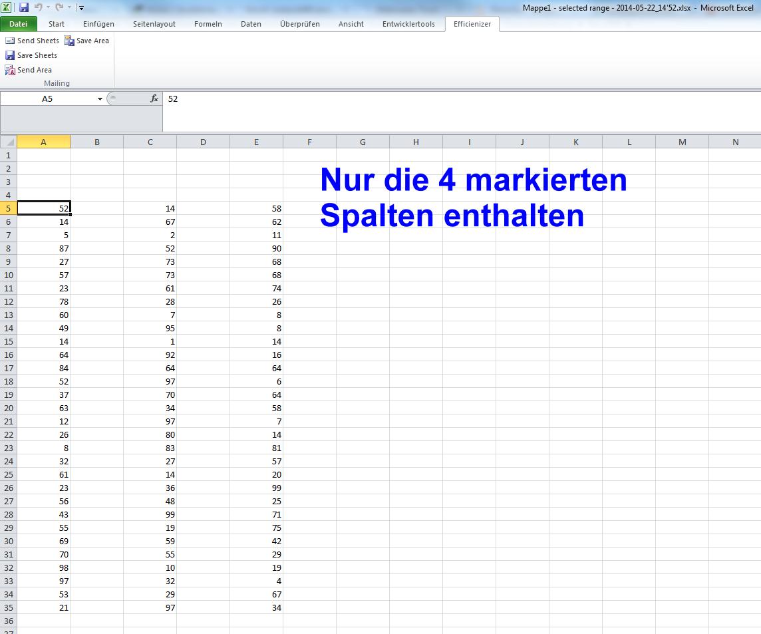Open the Seitenlayout ribbon tab
Image resolution: width=761 pixels, height=634 pixels.
pos(154,24)
